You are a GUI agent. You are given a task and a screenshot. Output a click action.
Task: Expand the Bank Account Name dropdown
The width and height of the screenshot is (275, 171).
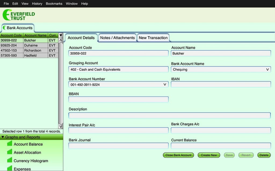[267, 70]
